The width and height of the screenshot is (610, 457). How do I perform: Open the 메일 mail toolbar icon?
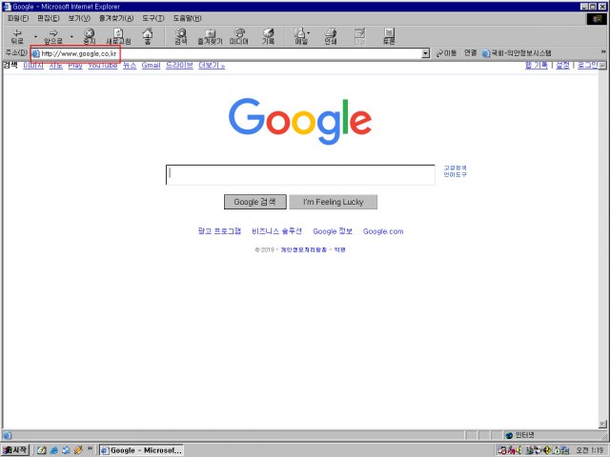(x=301, y=36)
